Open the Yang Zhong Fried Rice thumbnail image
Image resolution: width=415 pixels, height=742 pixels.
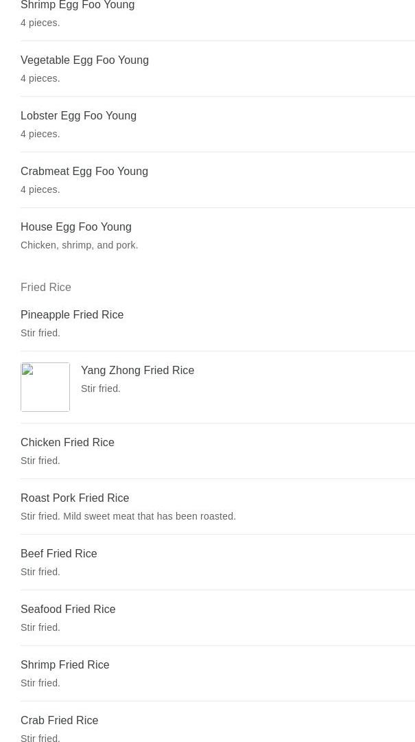[45, 387]
